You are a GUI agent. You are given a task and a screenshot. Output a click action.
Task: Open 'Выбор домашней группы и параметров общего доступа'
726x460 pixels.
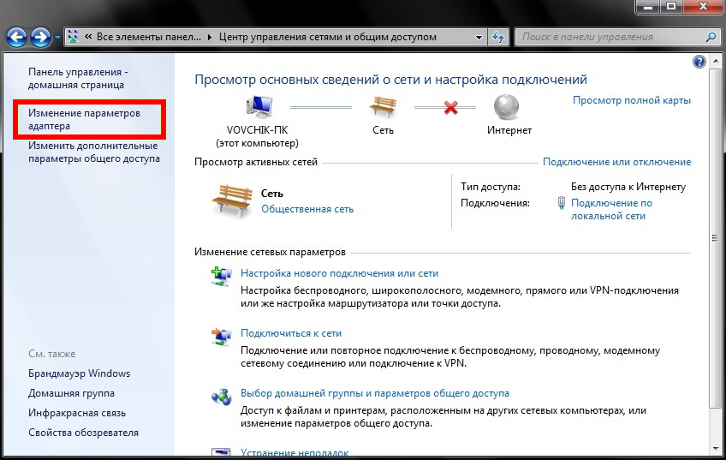(x=375, y=393)
